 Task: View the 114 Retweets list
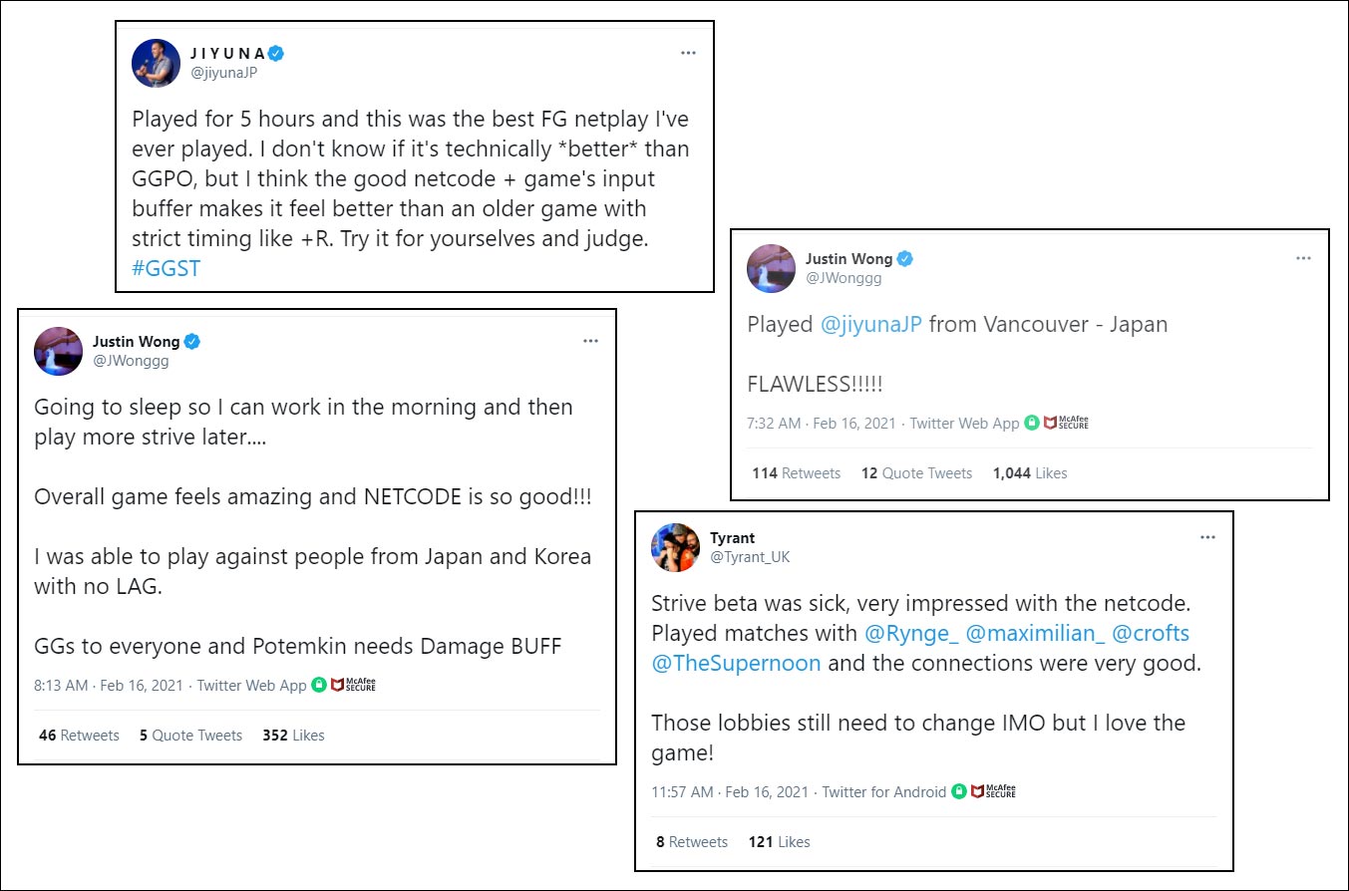[796, 473]
